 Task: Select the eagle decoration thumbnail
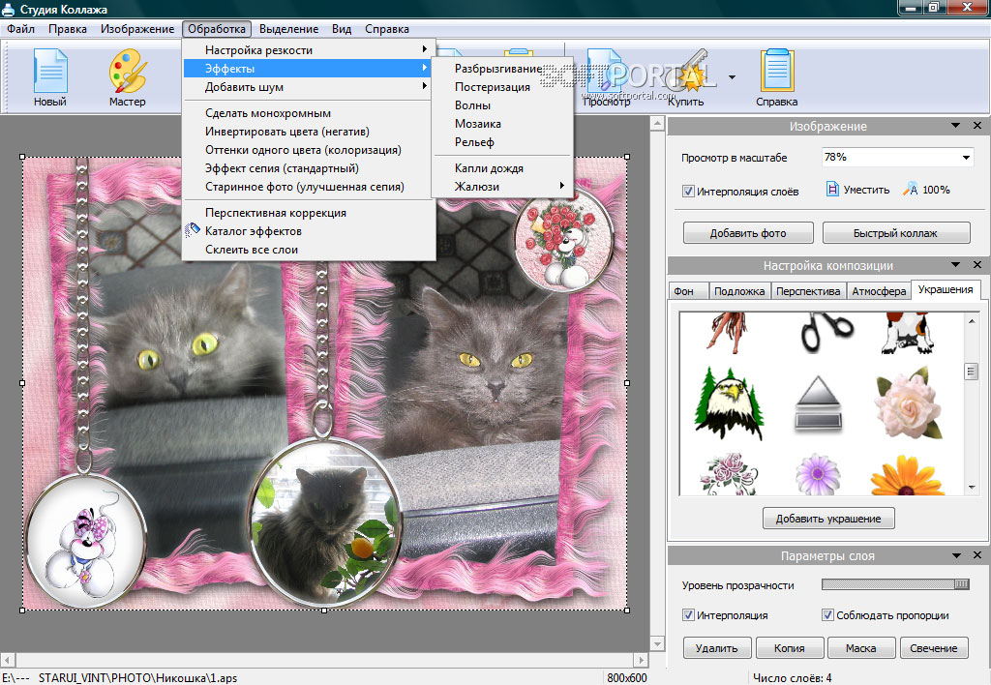click(729, 403)
